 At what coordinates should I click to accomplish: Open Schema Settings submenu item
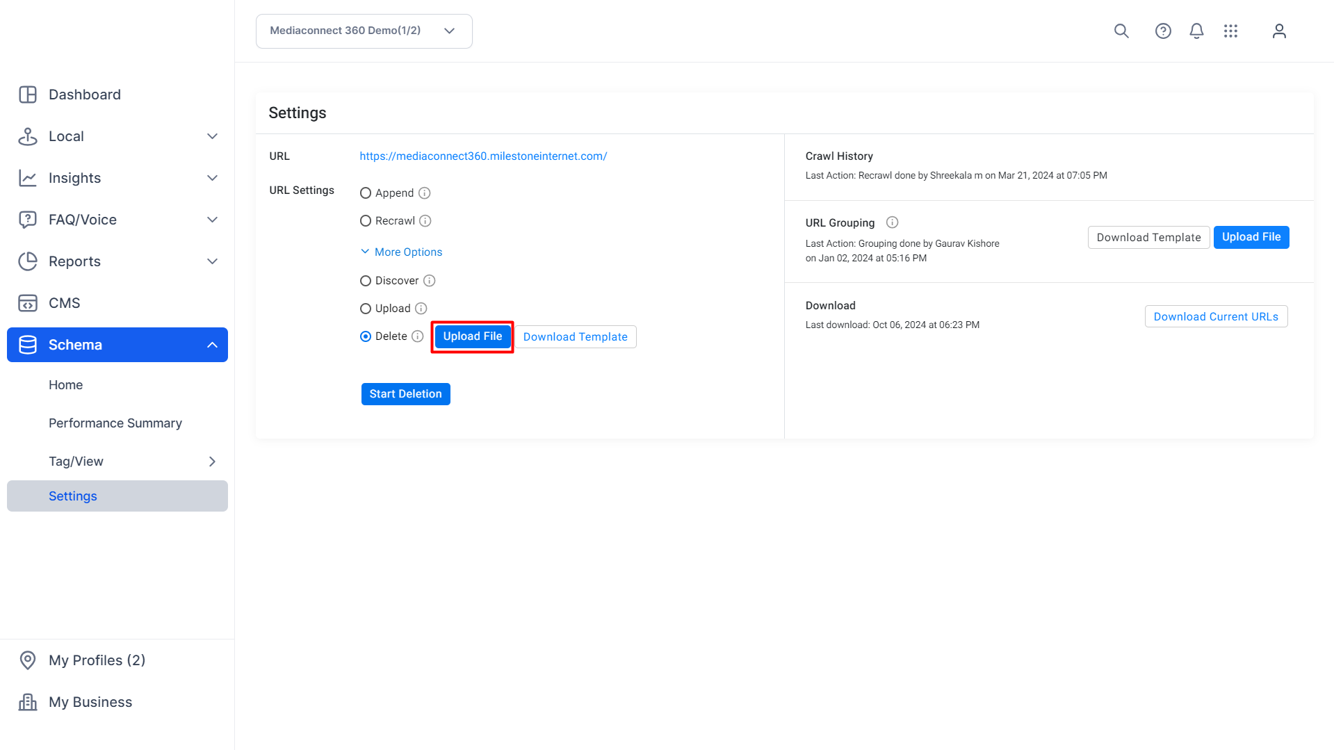pyautogui.click(x=117, y=496)
